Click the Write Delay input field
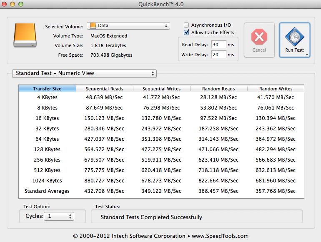This screenshot has height=242, width=321. (218, 55)
